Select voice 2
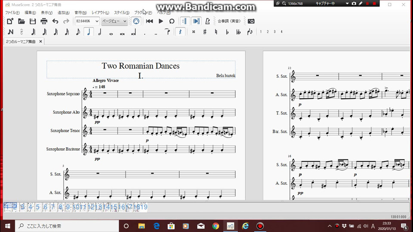This screenshot has height=232, width=413. click(268, 32)
